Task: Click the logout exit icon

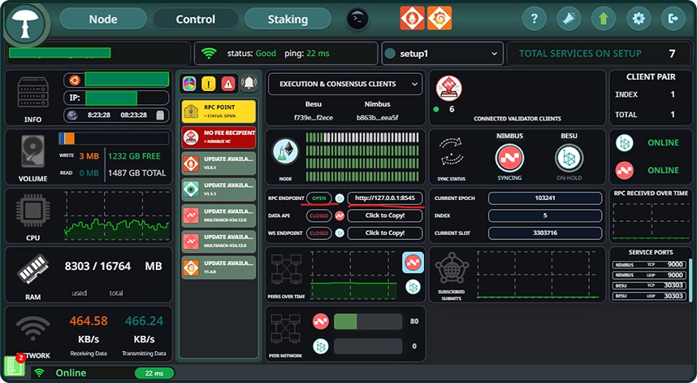Action: click(673, 19)
